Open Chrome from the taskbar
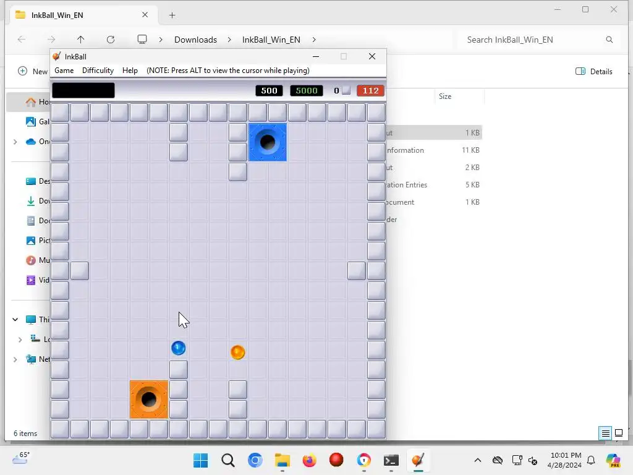The height and width of the screenshot is (475, 633). (363, 460)
